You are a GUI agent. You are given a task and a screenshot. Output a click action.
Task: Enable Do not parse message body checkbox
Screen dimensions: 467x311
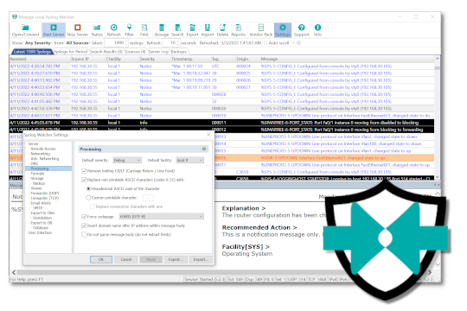(x=84, y=234)
